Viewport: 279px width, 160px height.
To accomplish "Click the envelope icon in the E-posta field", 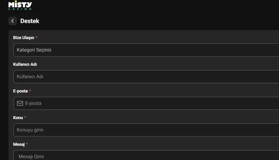I will 20,103.
